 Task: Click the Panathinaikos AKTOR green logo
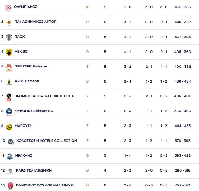coord(9,22)
